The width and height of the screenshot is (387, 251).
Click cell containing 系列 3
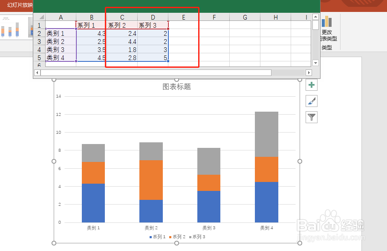coord(153,25)
